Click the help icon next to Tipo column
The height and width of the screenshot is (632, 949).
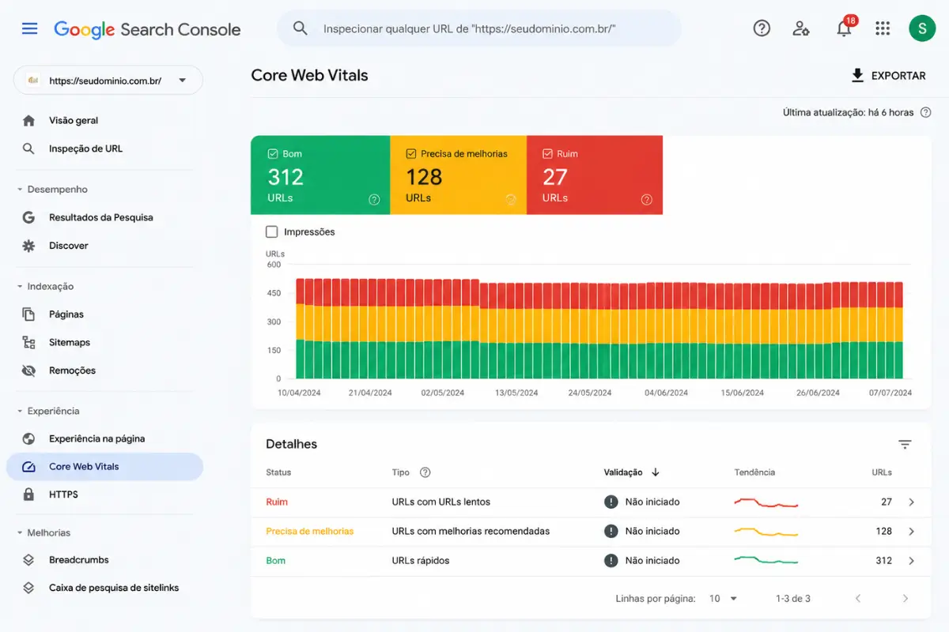click(425, 472)
